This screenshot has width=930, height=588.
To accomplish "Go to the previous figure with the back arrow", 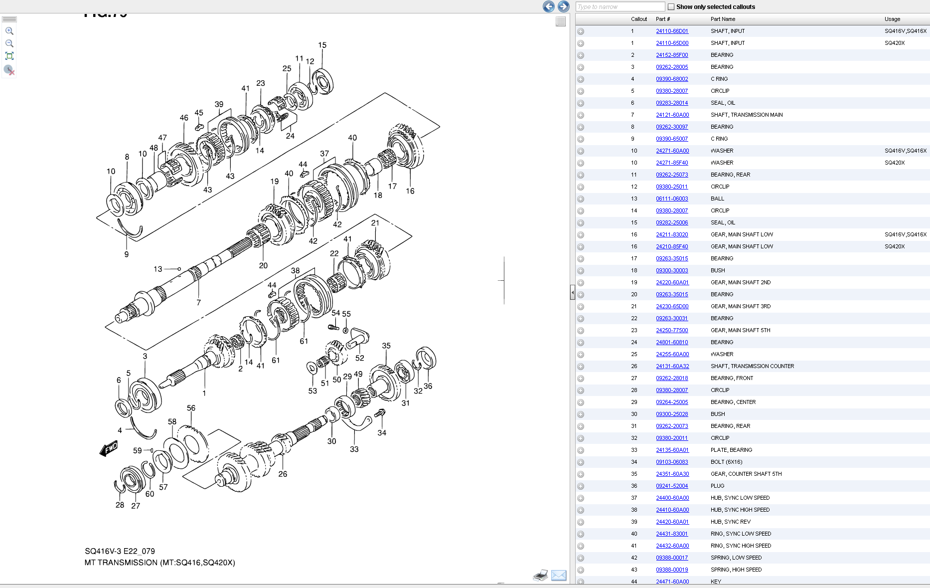I will coord(548,6).
